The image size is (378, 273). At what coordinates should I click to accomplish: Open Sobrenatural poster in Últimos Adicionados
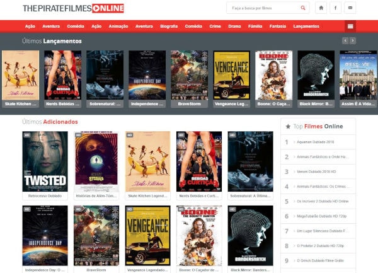(x=251, y=161)
